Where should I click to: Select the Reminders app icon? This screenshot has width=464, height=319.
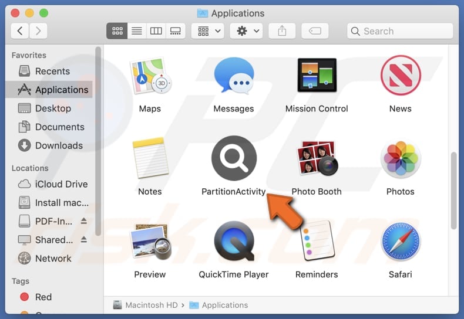(317, 241)
